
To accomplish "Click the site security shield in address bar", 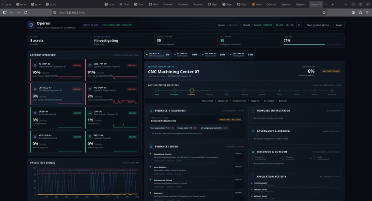I will point(55,12).
